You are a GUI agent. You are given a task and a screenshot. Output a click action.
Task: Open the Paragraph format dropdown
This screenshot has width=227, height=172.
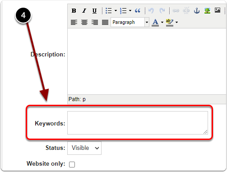pyautogui.click(x=130, y=22)
